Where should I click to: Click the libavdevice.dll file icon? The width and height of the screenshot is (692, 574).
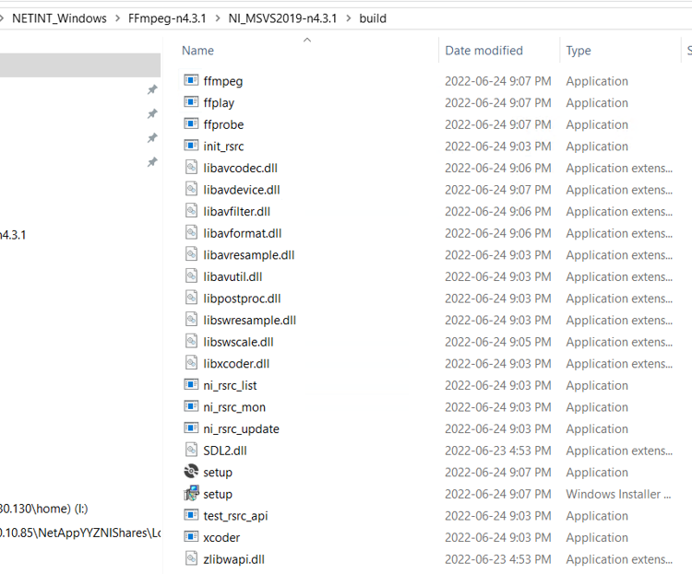(191, 189)
